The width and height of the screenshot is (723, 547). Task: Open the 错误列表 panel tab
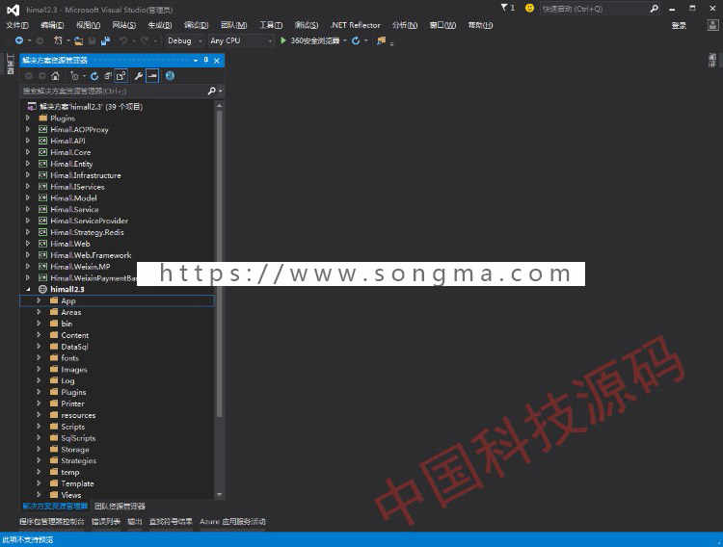[106, 521]
